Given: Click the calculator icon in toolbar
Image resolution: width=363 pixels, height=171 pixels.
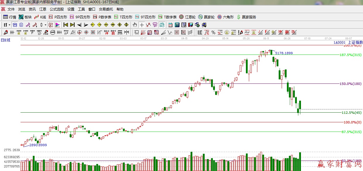Looking at the screenshot, I should click(177, 25).
